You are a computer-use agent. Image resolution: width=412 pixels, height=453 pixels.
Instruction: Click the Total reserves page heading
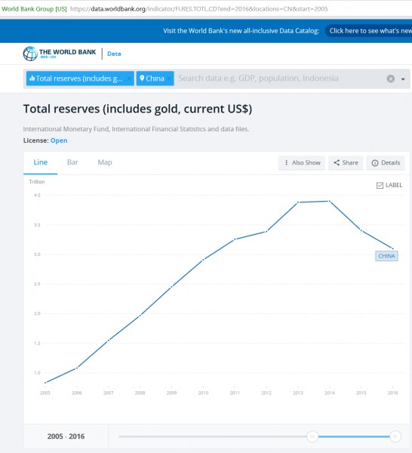[137, 109]
